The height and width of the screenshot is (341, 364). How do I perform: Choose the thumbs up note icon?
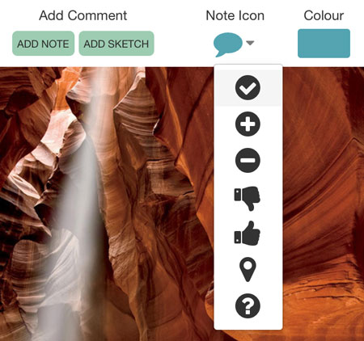tap(248, 234)
